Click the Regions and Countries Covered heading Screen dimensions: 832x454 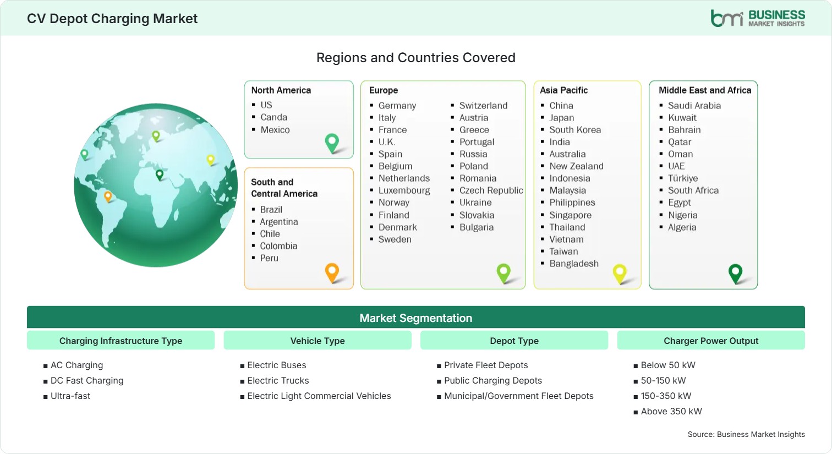point(416,58)
